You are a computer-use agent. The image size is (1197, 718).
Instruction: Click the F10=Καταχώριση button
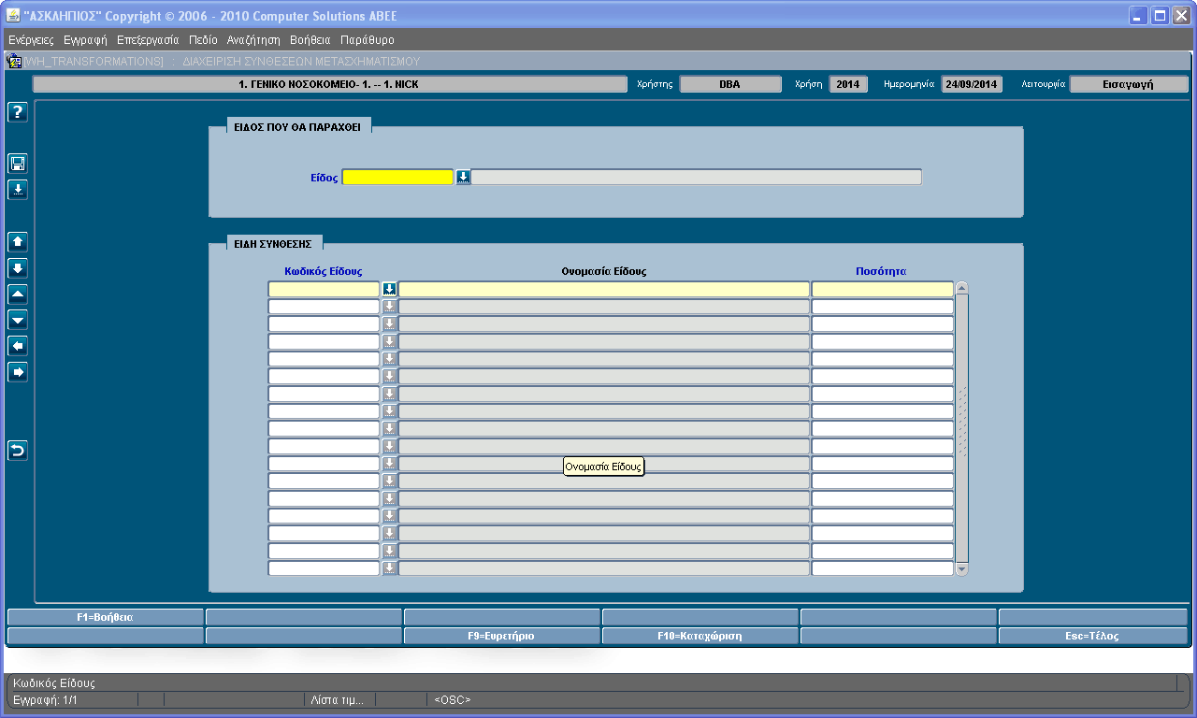[x=700, y=636]
